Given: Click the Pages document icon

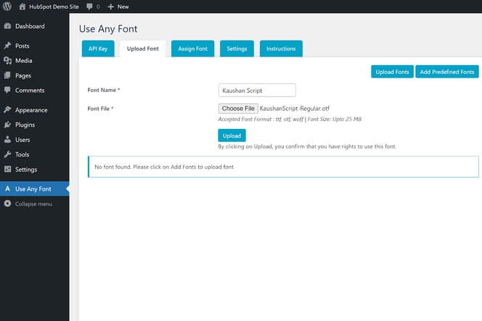Looking at the screenshot, I should point(8,75).
